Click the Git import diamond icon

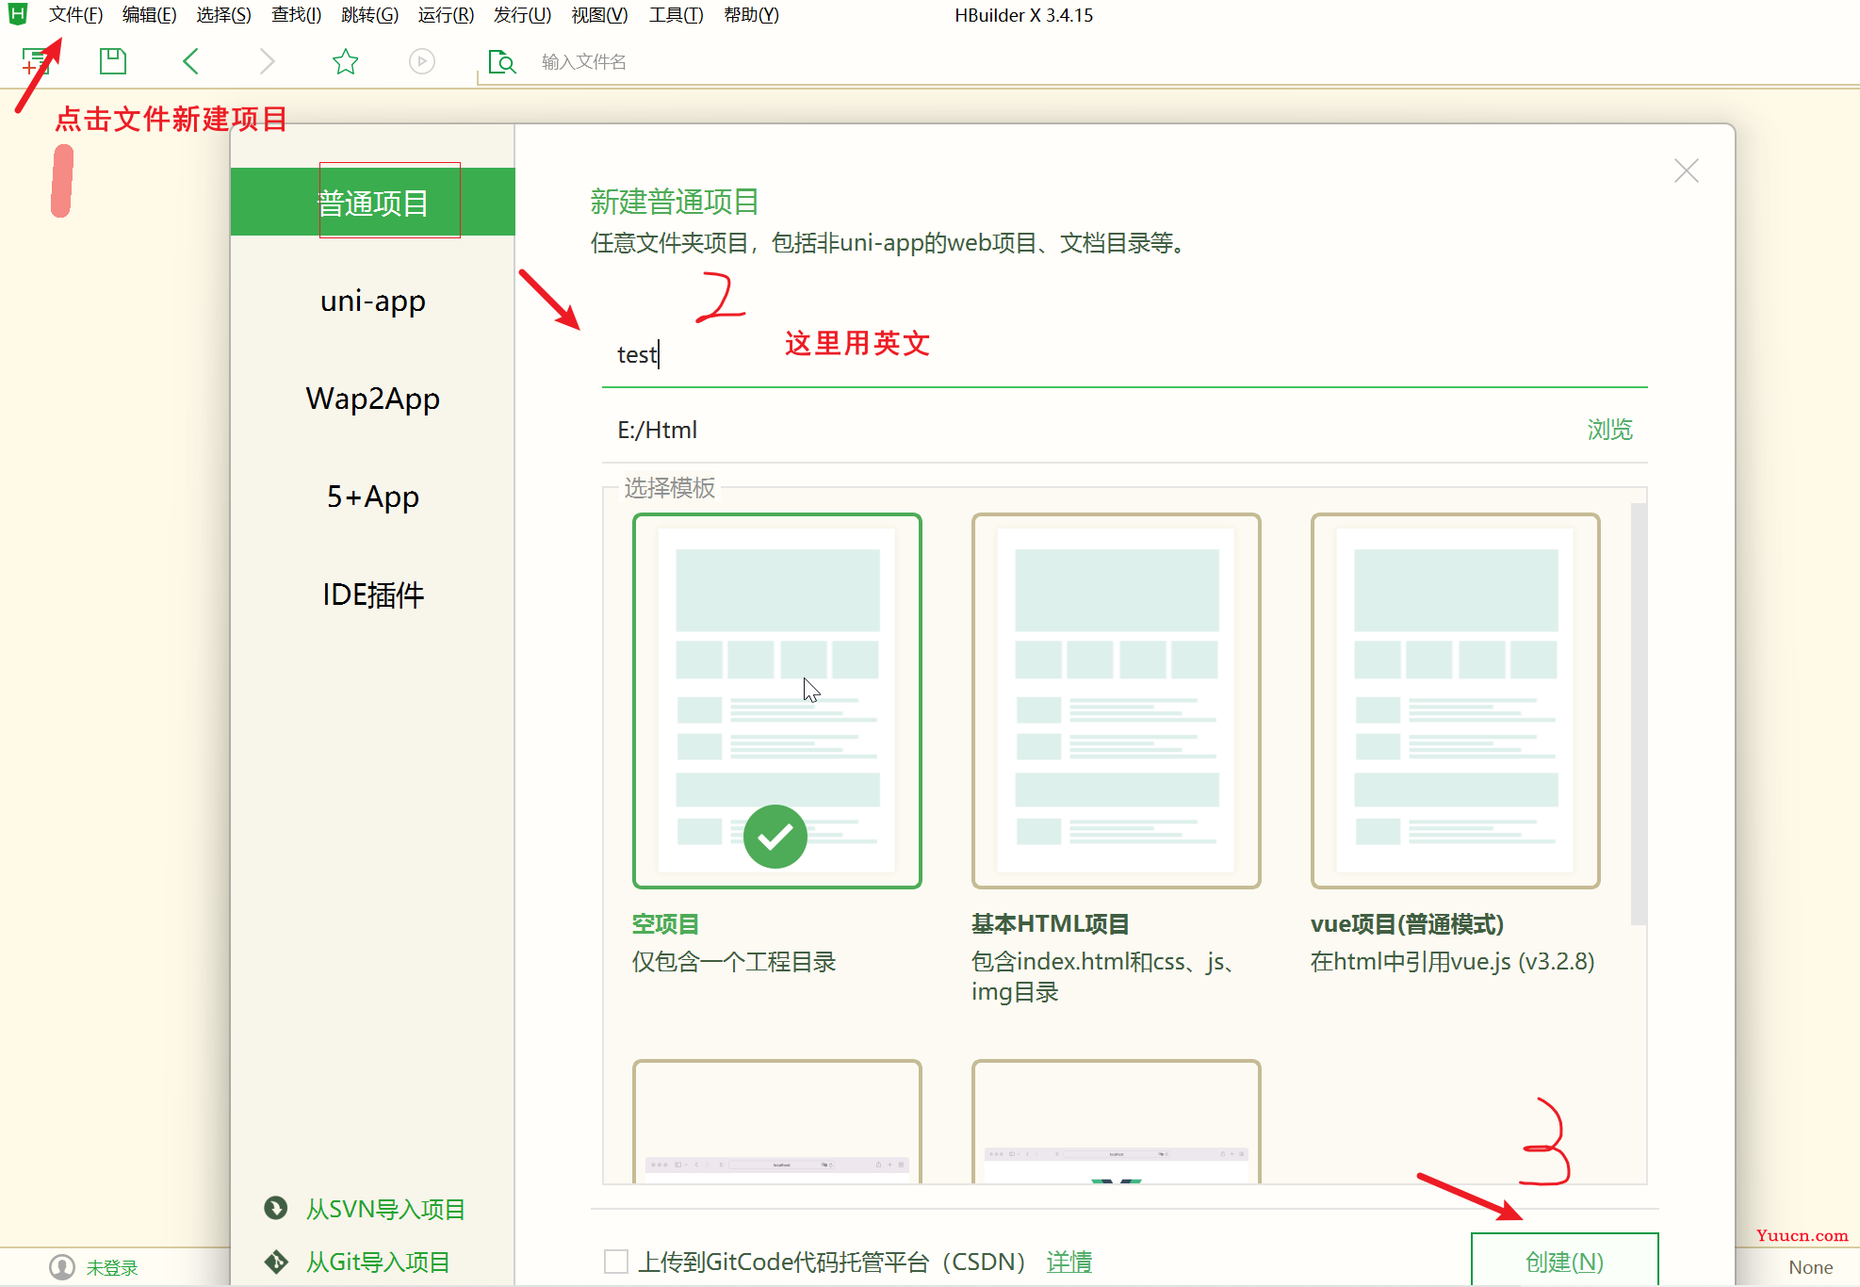tap(276, 1262)
